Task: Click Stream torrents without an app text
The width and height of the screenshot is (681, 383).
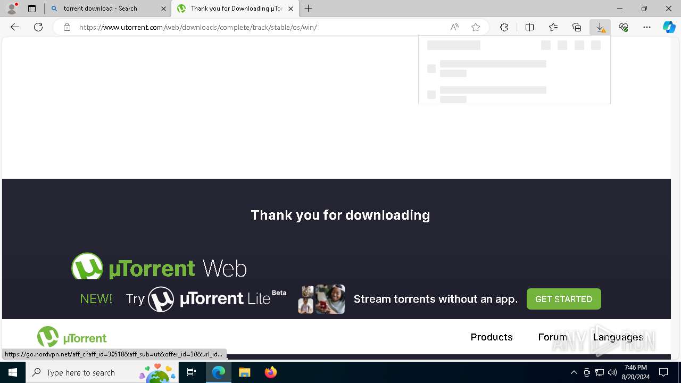Action: click(x=436, y=299)
